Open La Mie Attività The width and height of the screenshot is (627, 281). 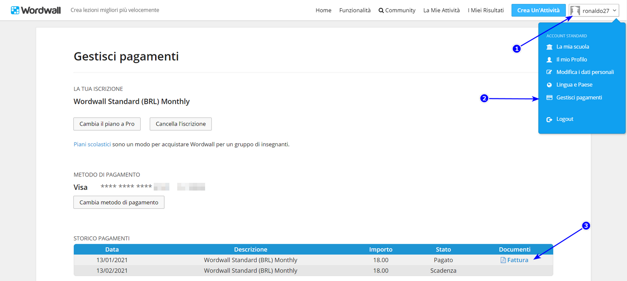[441, 11]
